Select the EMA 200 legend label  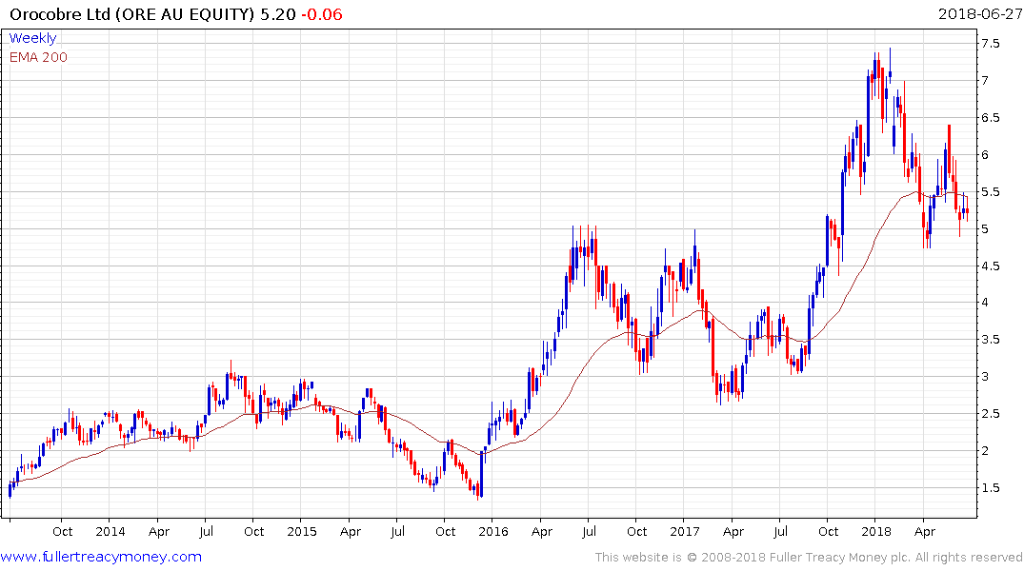click(x=38, y=57)
